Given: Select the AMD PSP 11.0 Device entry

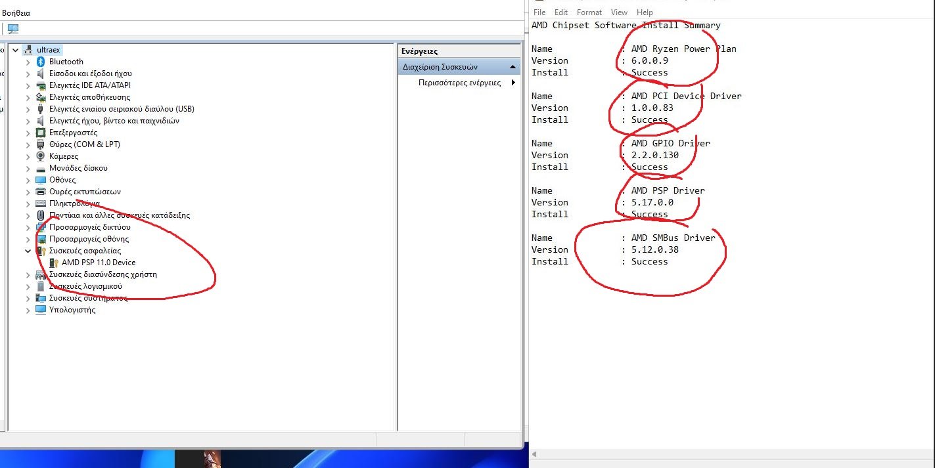Looking at the screenshot, I should pos(99,263).
